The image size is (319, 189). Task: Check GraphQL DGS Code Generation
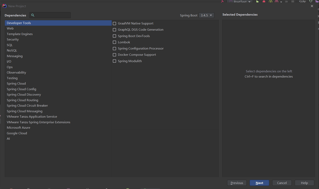click(114, 30)
